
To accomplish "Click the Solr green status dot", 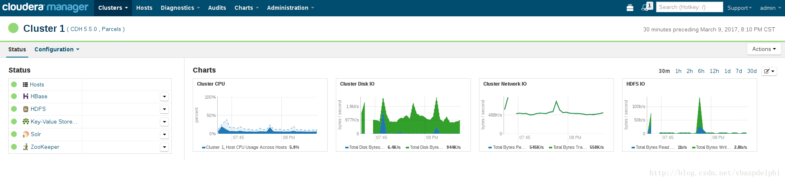I will [x=14, y=134].
